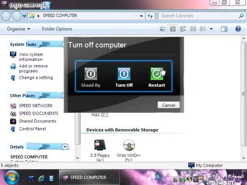
Task: Click the Back navigation button
Action: (x=6, y=16)
